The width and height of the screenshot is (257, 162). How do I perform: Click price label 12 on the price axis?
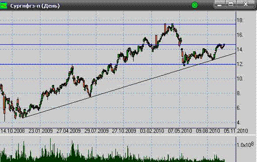240,64
